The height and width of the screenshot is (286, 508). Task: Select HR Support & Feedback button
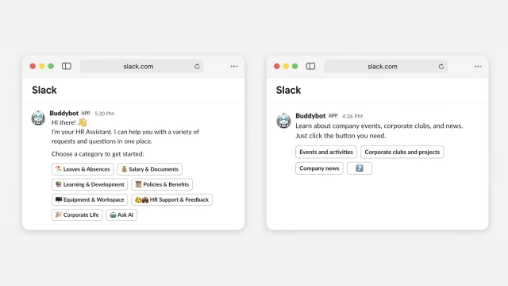coord(171,199)
